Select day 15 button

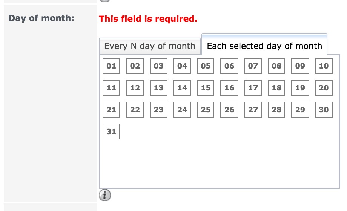206,88
